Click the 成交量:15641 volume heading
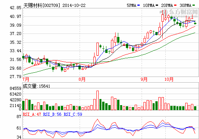Viewport: 199px width, 139px height. pos(36,86)
